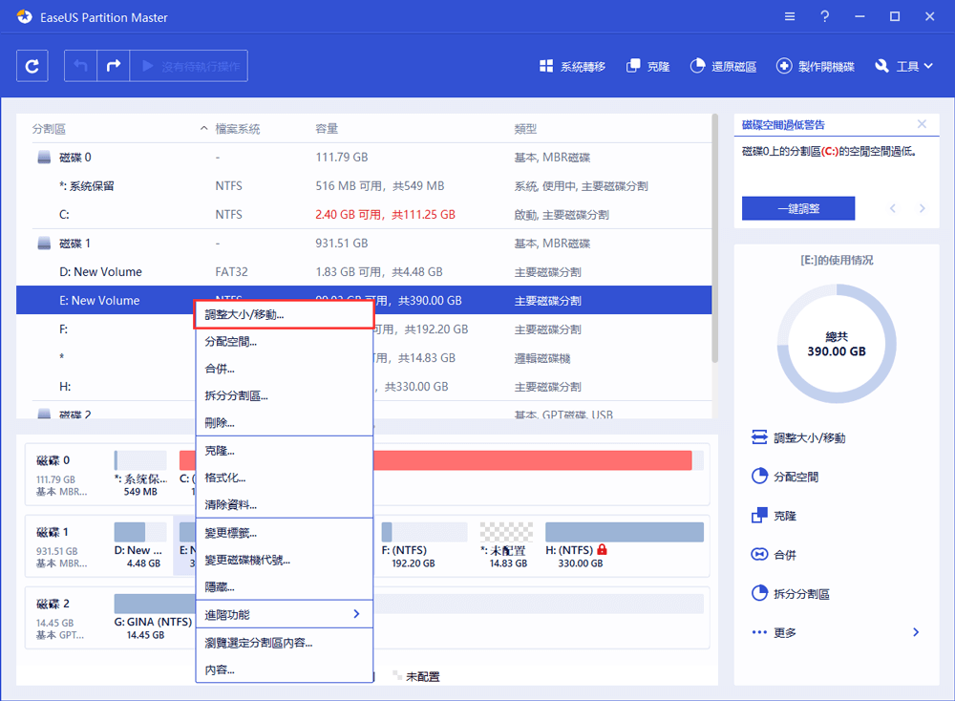Select D: New Volume partition row
Image resolution: width=955 pixels, height=701 pixels.
(x=364, y=271)
